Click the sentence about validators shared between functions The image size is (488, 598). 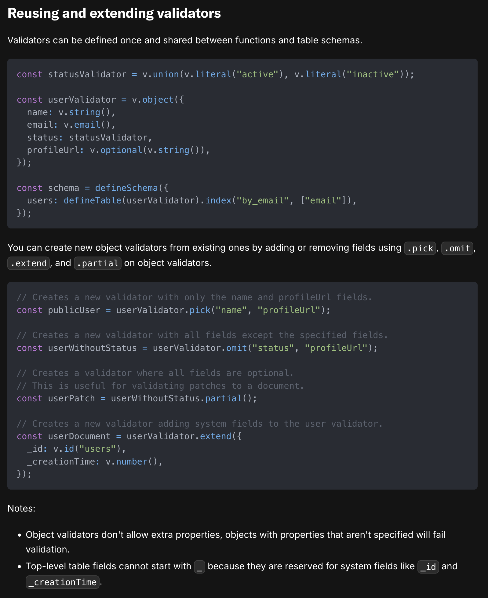coord(185,40)
